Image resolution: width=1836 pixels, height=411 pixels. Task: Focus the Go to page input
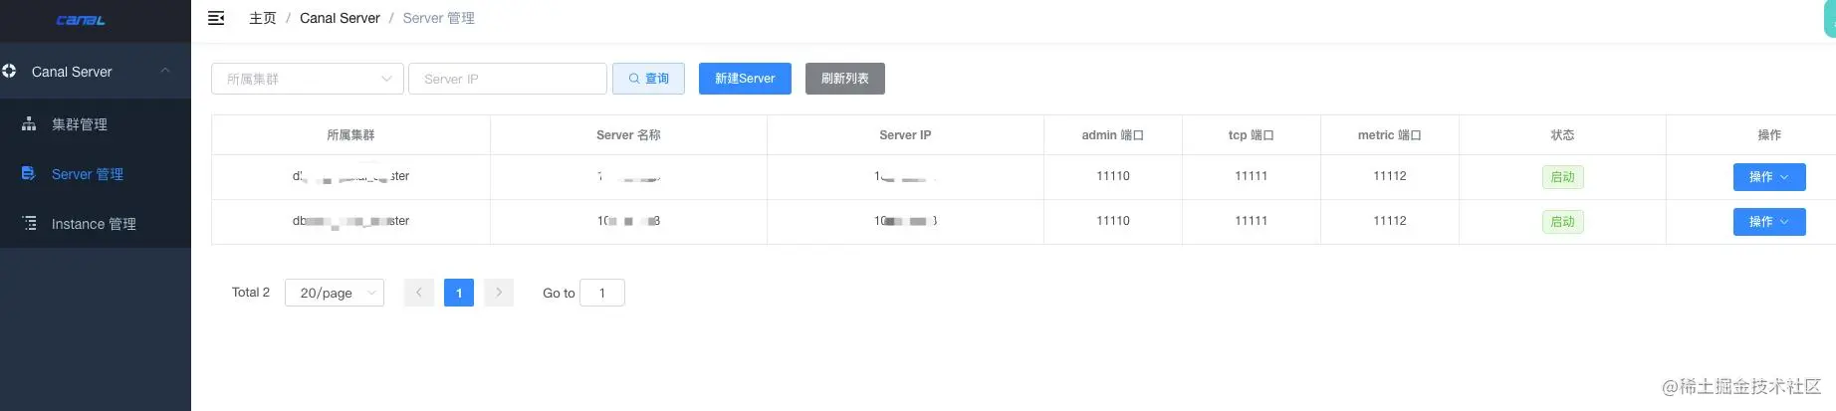[x=602, y=293]
